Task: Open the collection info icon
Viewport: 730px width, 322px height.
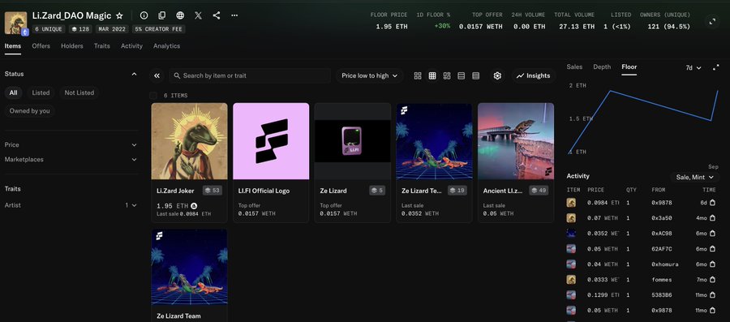Action: tap(144, 15)
